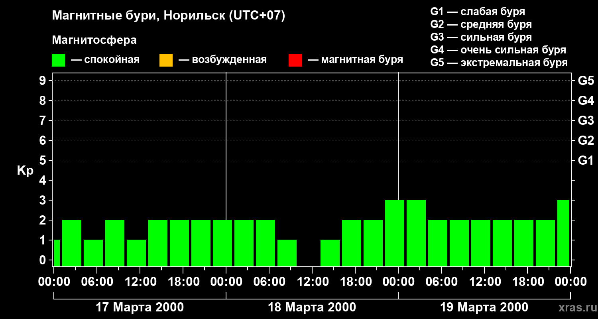Click the '— магнитная буря' legend label
This screenshot has height=319, width=598.
355,60
